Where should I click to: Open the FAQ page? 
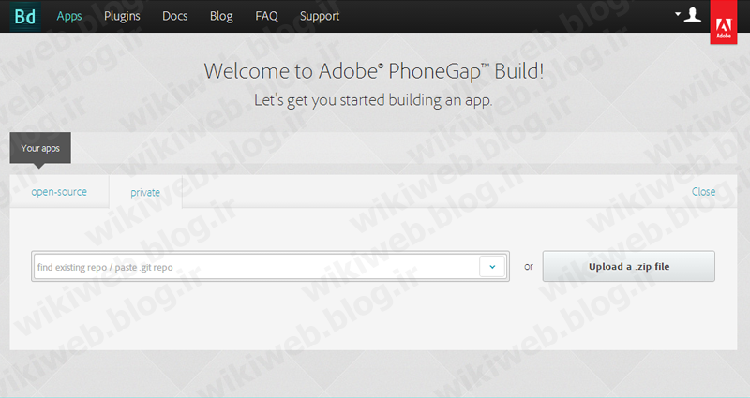coord(266,16)
